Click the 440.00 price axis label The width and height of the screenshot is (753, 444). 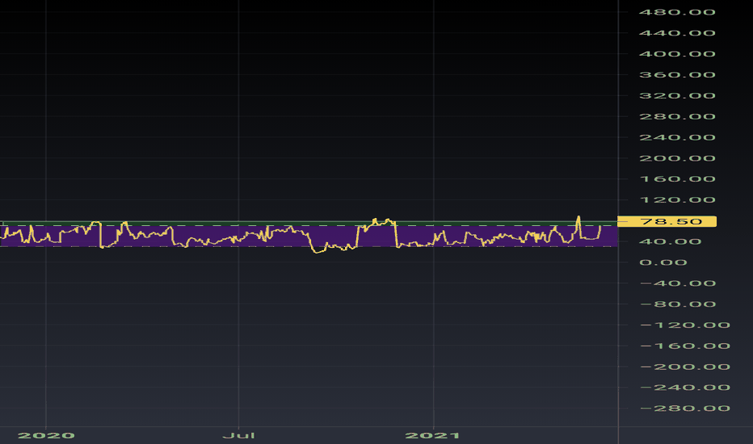[x=677, y=33]
